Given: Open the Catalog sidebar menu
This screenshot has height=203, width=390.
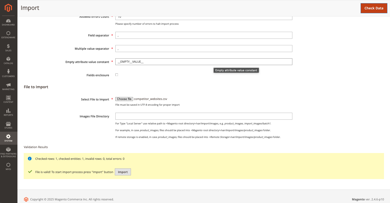Looking at the screenshot, I should pyautogui.click(x=8, y=61).
